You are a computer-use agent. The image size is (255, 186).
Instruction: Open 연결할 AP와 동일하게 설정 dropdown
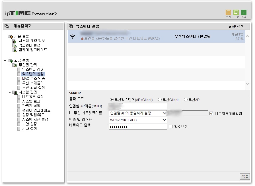(x=137, y=113)
